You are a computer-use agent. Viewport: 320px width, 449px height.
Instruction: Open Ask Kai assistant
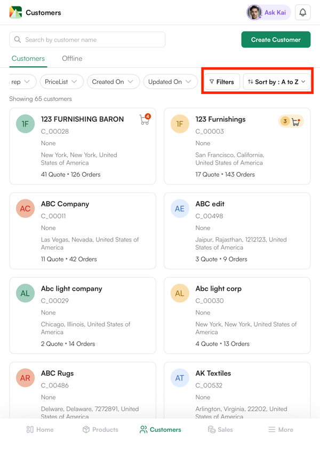(x=268, y=12)
